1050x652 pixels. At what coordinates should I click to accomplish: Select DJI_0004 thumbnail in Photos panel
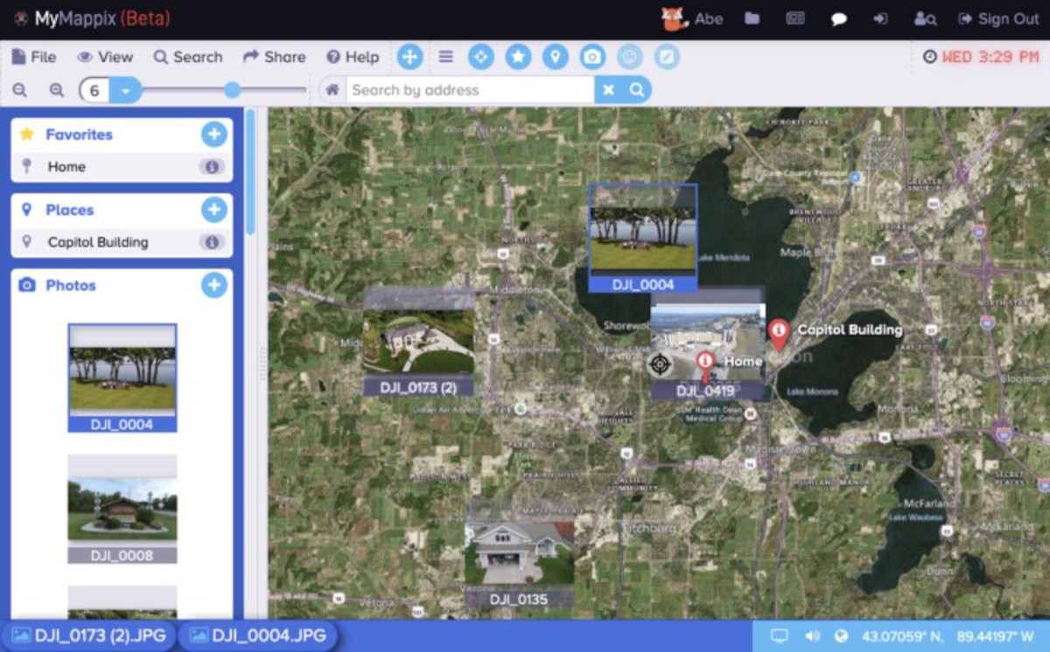pos(122,378)
